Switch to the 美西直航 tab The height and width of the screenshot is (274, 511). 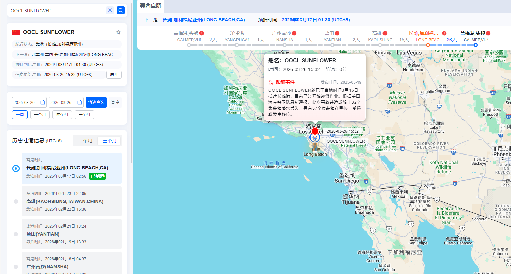click(x=150, y=6)
